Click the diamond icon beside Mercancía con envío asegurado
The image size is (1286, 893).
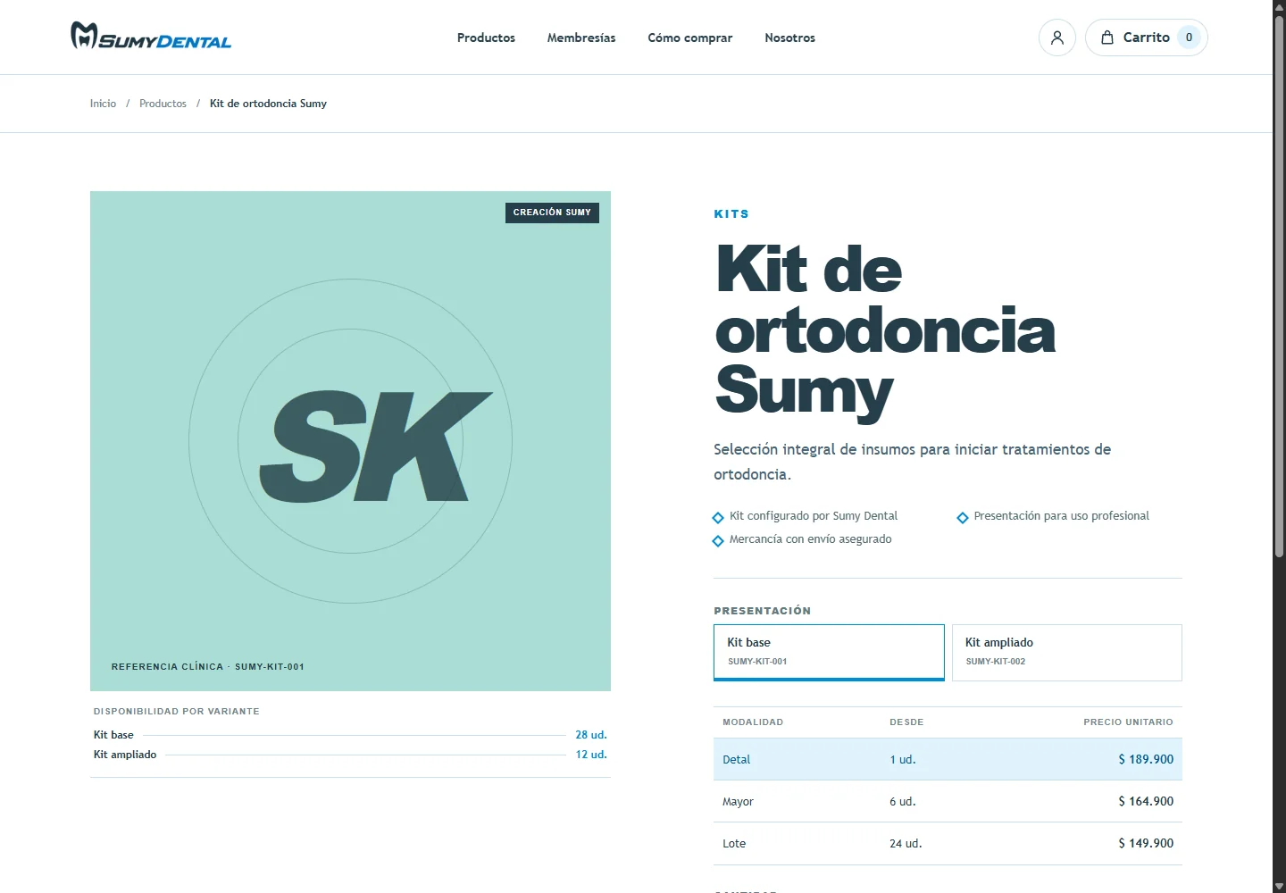click(x=718, y=541)
